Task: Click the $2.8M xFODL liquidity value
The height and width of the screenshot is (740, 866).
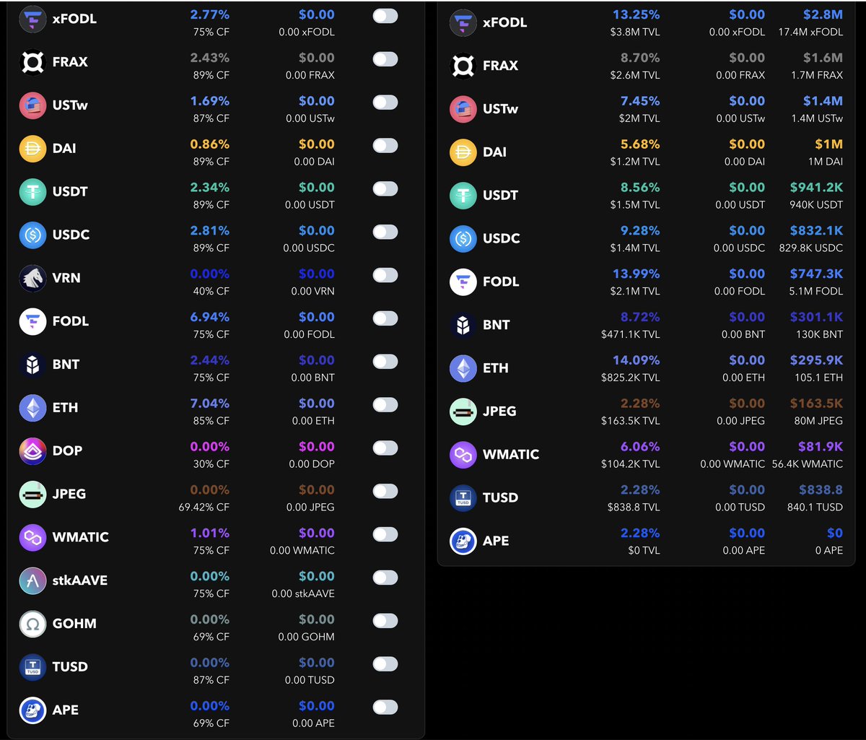Action: click(823, 14)
